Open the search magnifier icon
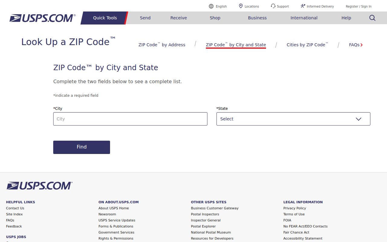 coord(372,18)
